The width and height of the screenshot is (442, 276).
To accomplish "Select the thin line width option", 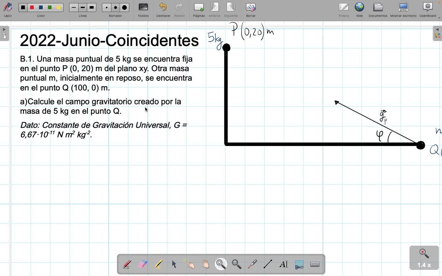I will coord(74,8).
